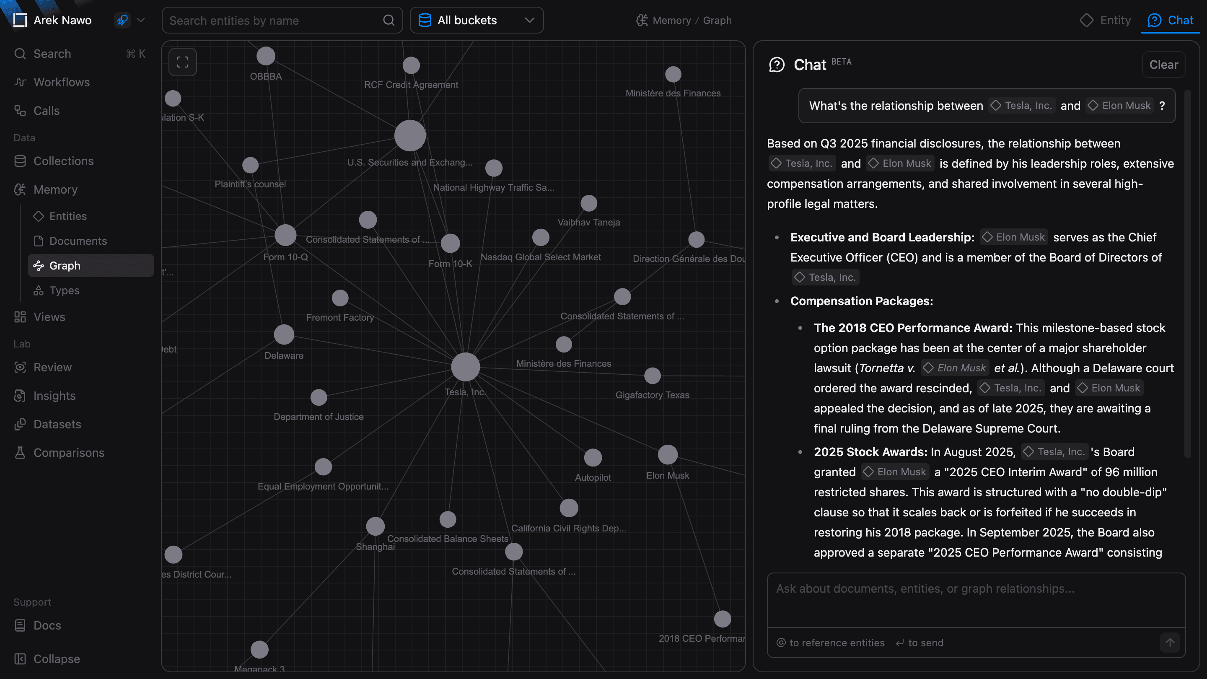Select the RCF Credit Agreement node
1207x679 pixels.
pyautogui.click(x=412, y=66)
